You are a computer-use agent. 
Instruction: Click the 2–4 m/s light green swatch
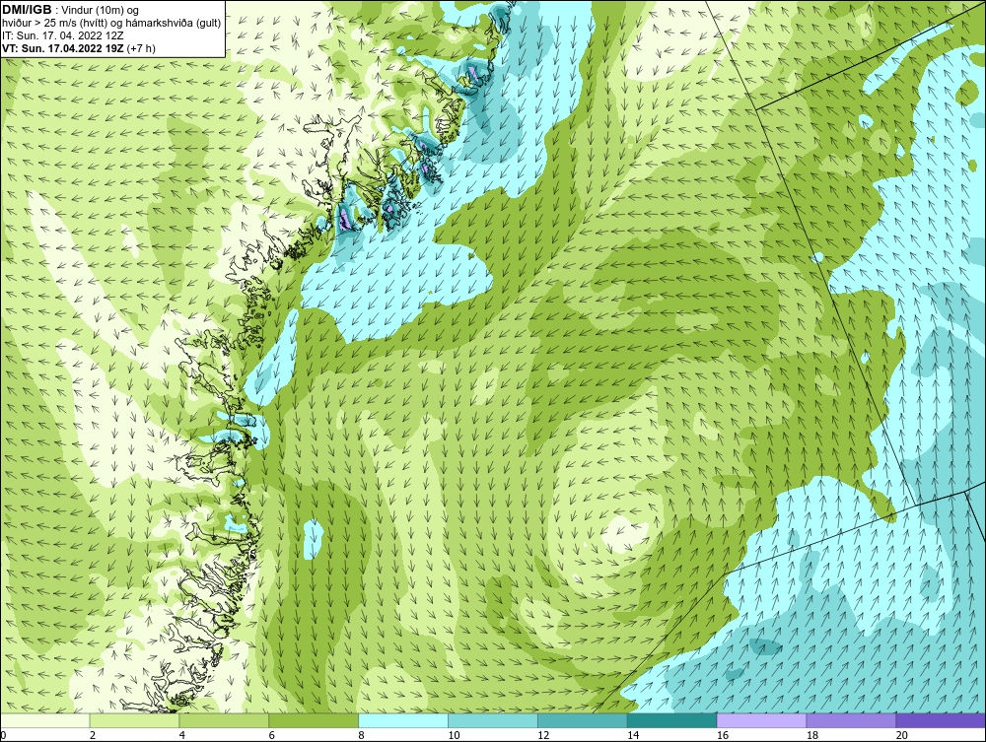click(x=134, y=720)
